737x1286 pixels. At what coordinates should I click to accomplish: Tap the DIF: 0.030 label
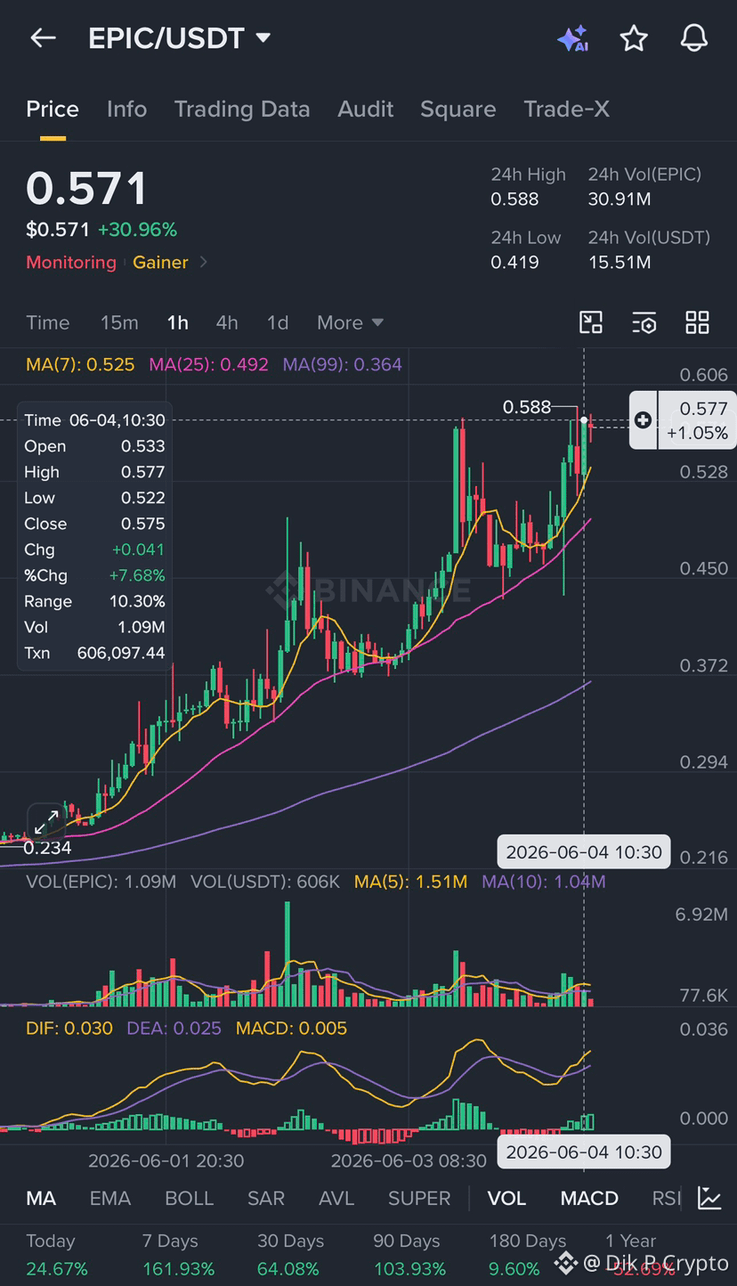point(69,1028)
